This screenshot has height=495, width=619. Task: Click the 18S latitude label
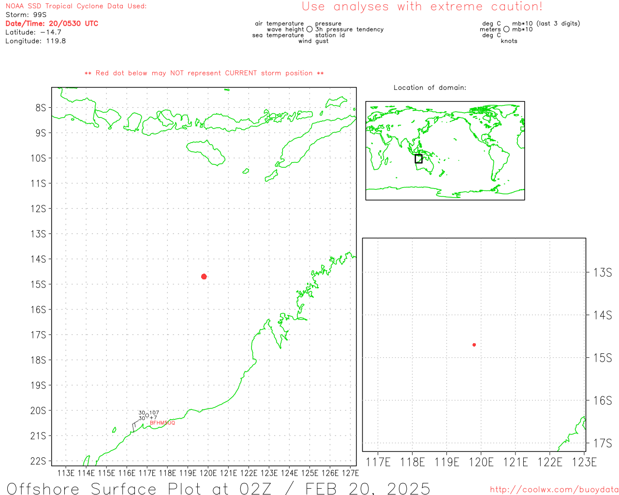click(38, 360)
